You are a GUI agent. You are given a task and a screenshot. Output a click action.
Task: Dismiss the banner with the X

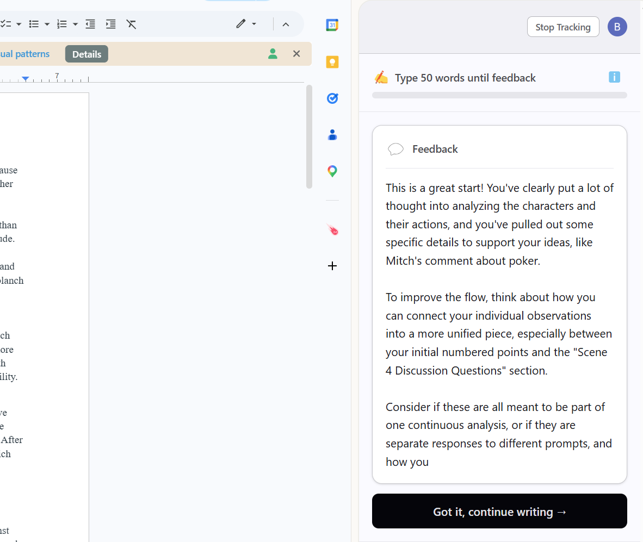[x=296, y=54]
